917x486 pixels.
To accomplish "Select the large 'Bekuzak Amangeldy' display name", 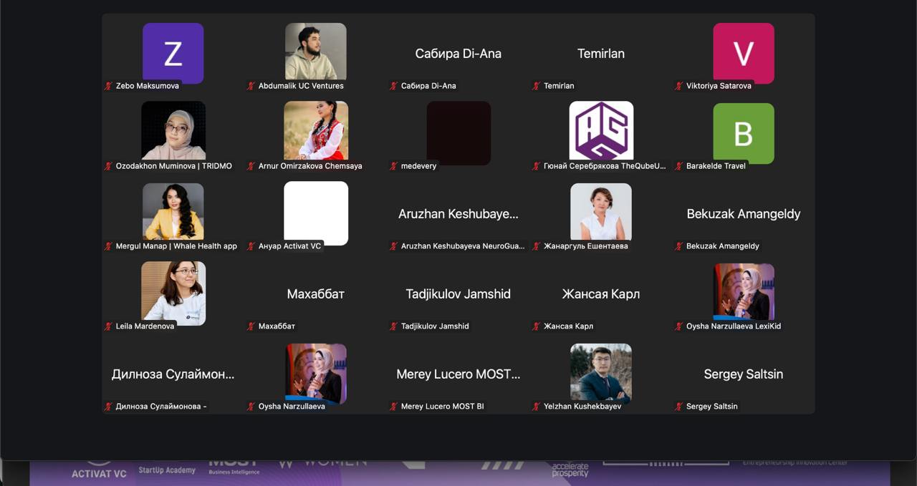I will pos(744,214).
